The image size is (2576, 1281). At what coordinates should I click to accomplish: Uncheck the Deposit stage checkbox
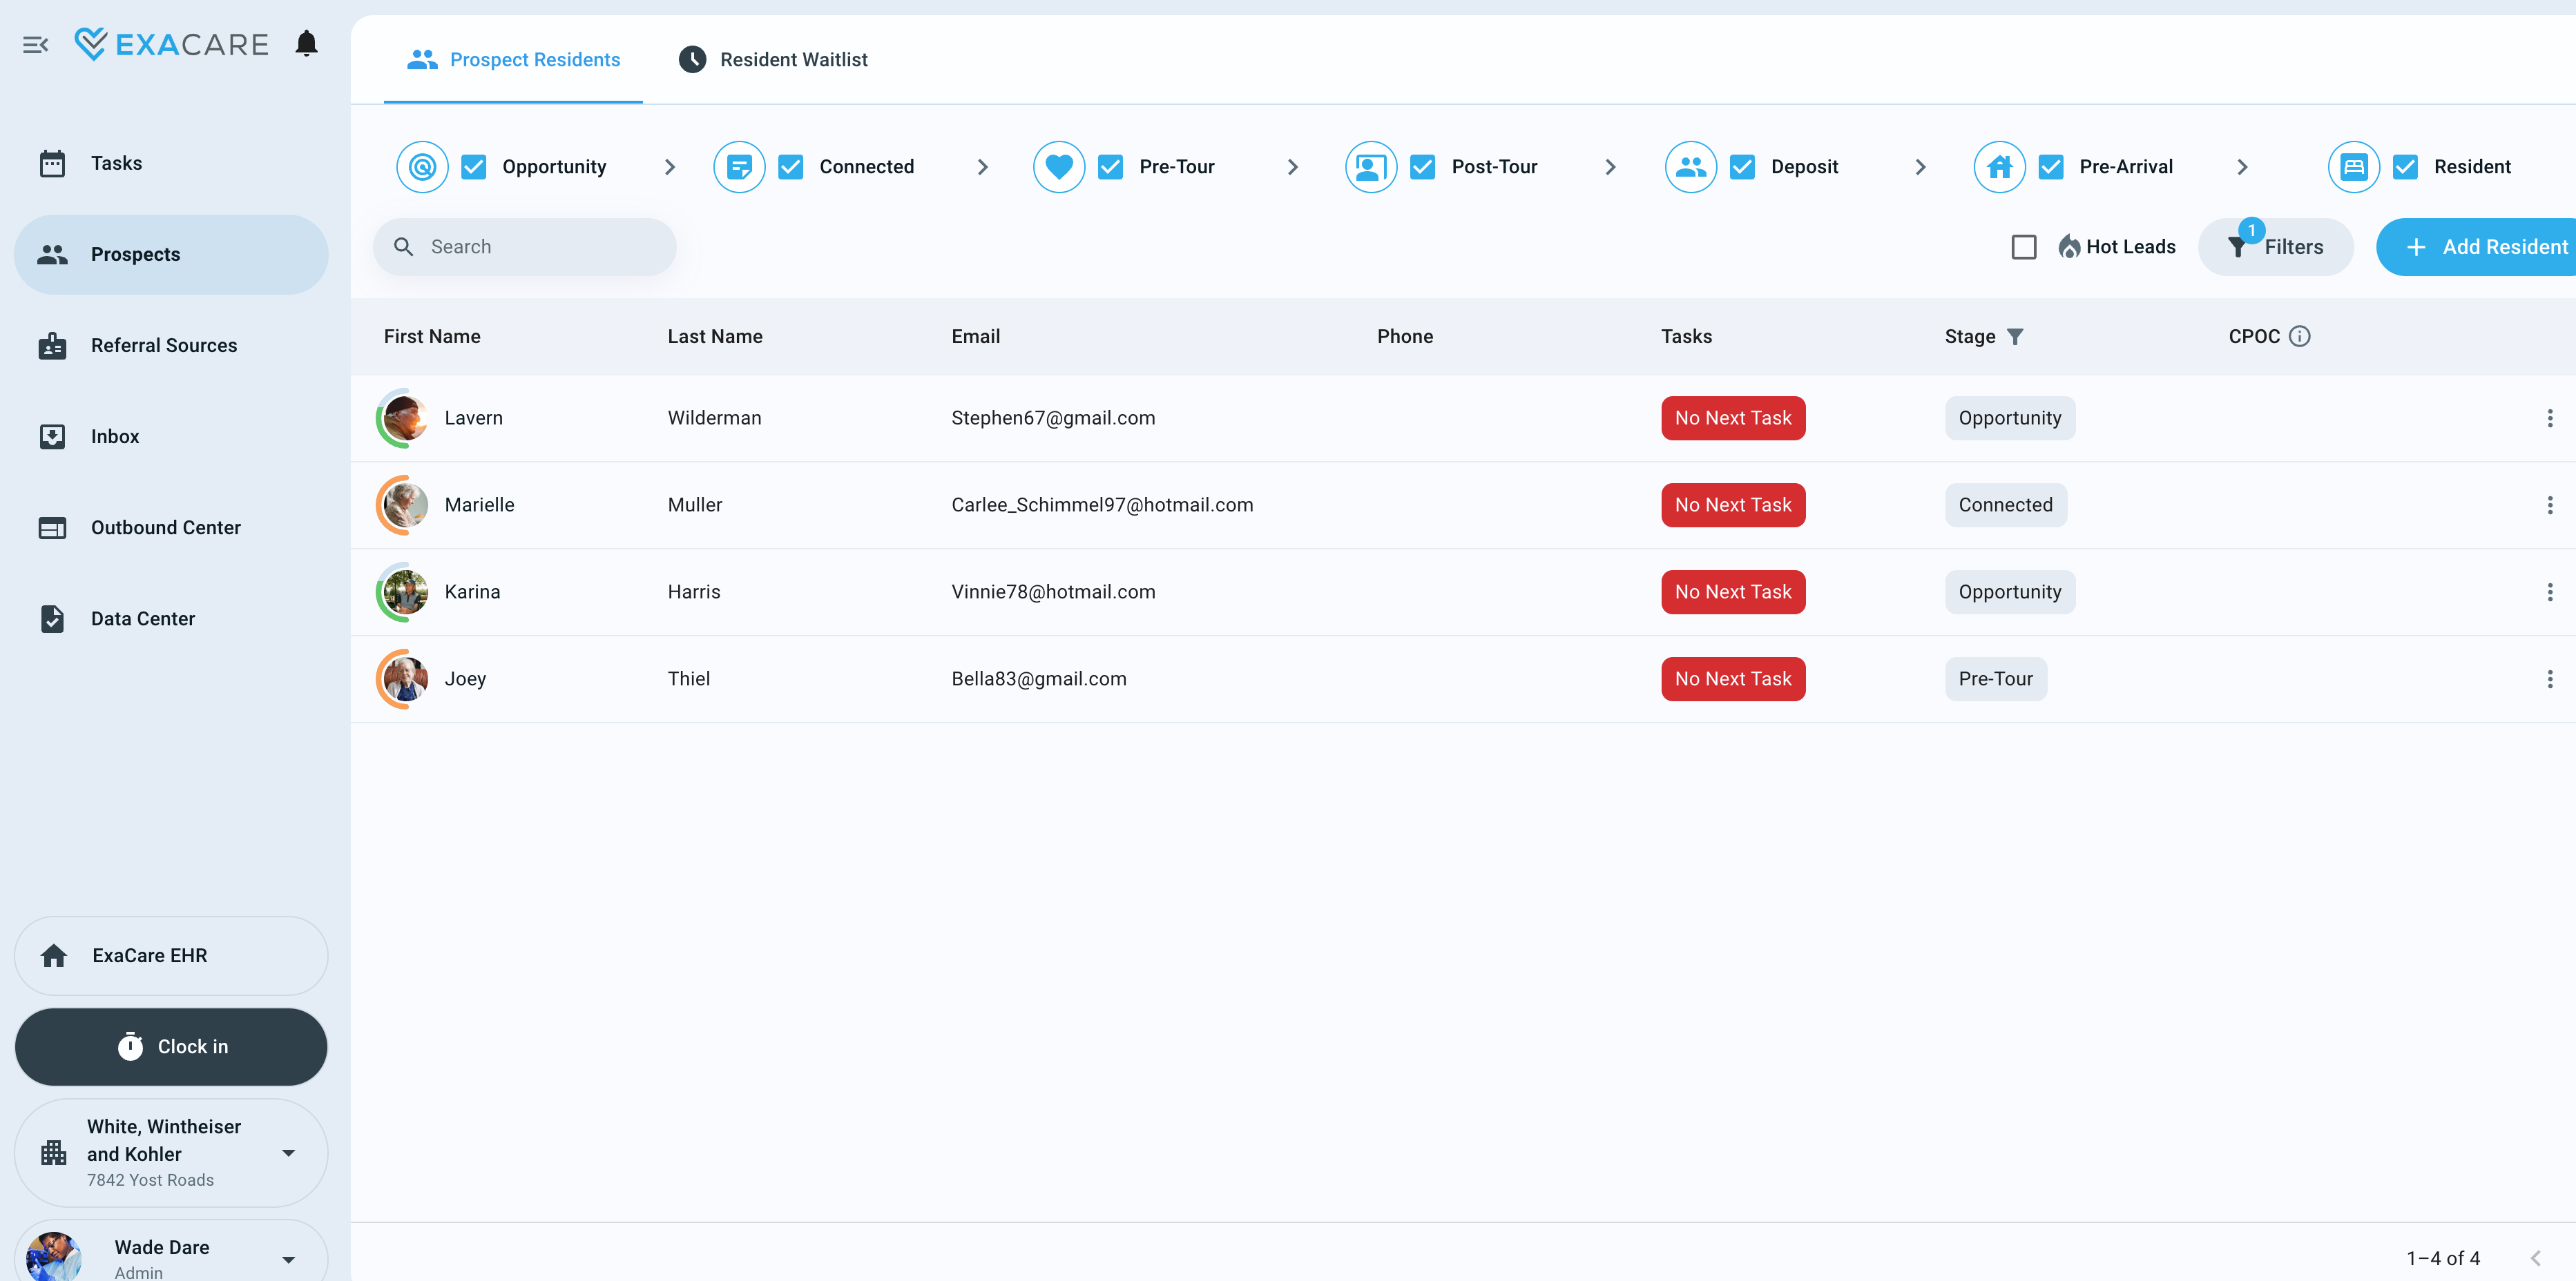(1743, 166)
